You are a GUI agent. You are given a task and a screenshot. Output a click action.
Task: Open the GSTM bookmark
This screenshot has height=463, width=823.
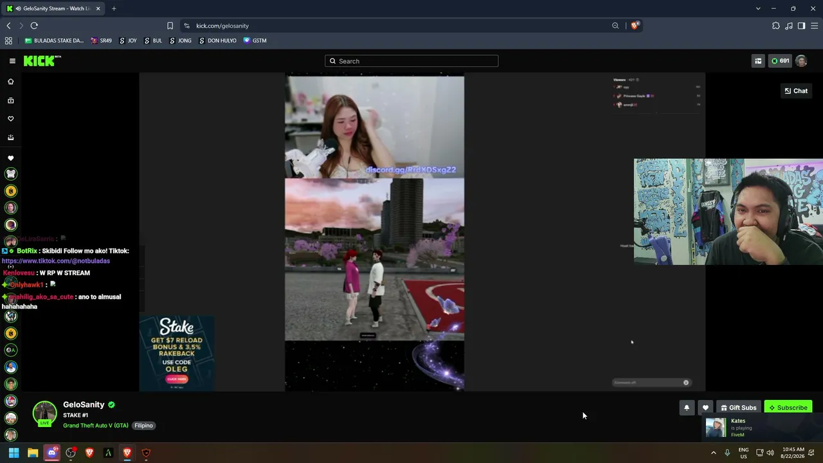[x=255, y=41]
